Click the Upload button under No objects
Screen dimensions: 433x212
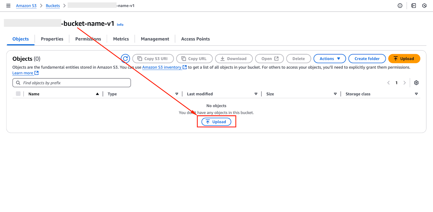pos(216,122)
